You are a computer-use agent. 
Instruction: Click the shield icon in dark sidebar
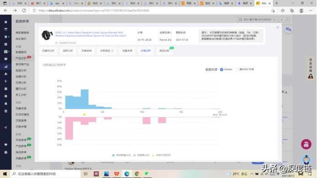(5, 37)
